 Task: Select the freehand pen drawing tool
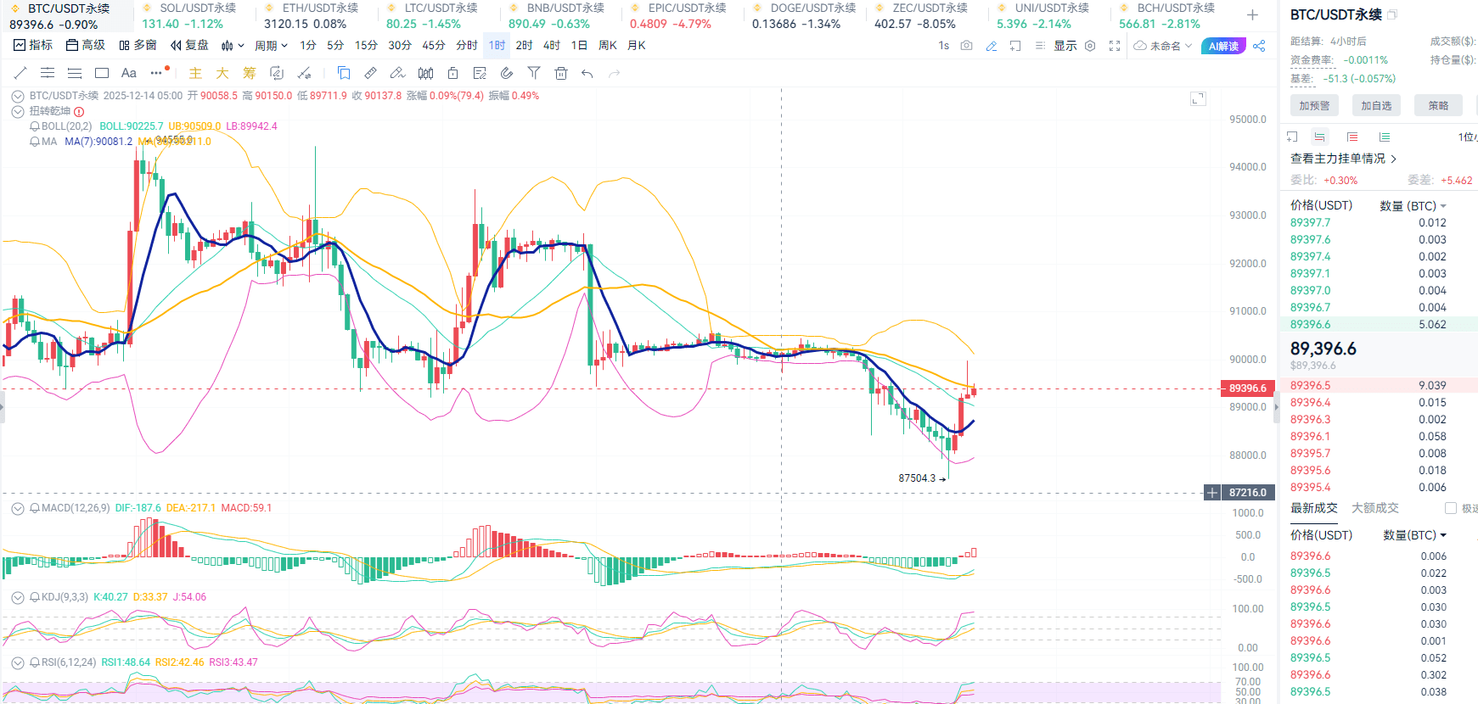[397, 73]
